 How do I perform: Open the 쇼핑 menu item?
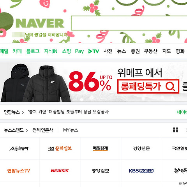pyautogui.click(x=66, y=51)
